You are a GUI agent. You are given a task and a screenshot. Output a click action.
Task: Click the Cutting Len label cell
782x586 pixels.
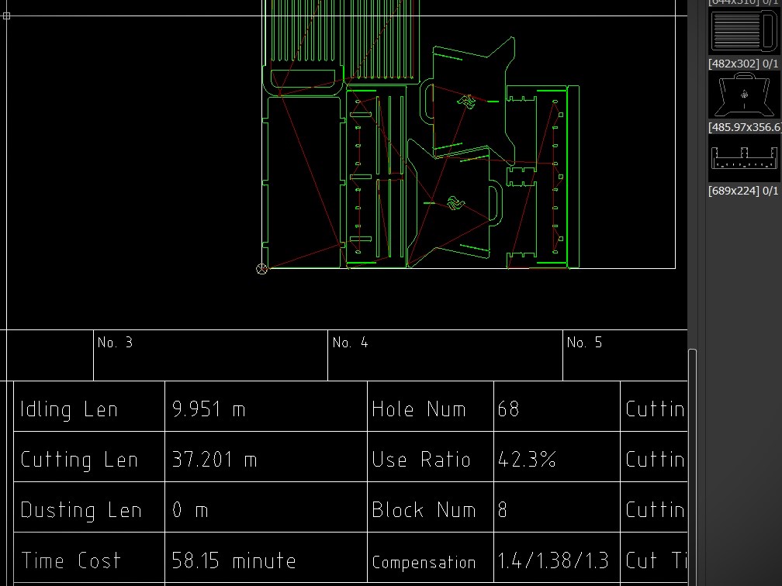78,459
